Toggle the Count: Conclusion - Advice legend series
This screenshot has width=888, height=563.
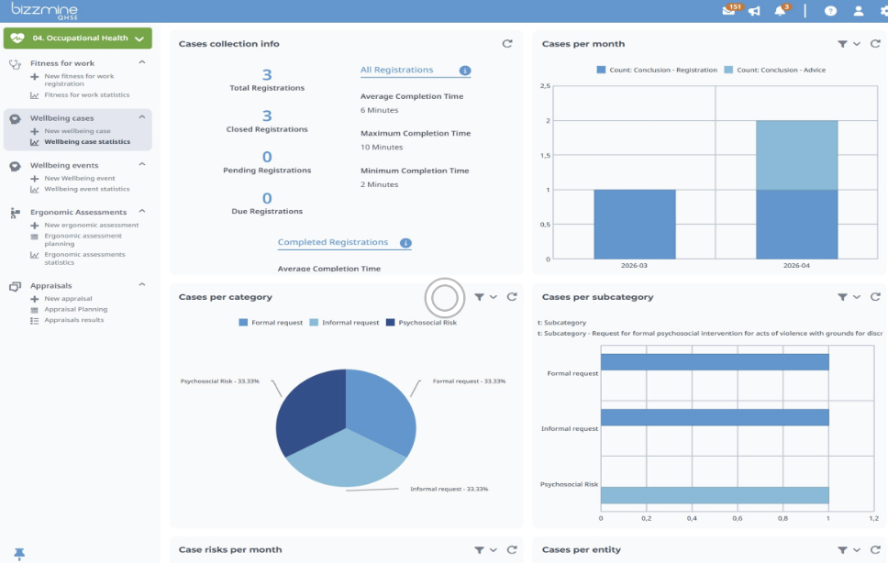[775, 71]
